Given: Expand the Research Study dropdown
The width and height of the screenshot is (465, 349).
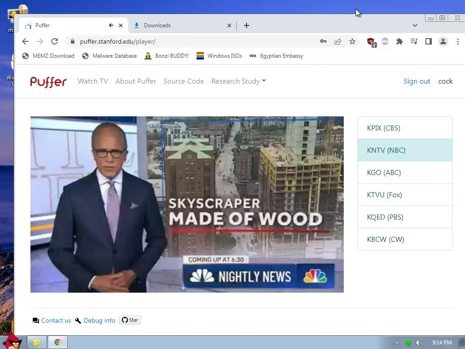Looking at the screenshot, I should click(238, 81).
